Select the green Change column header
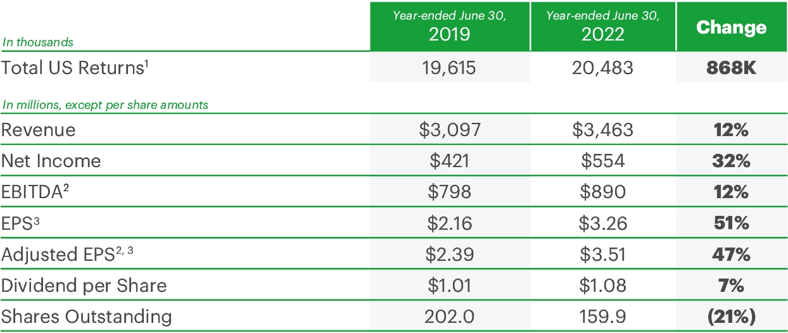Image resolution: width=788 pixels, height=333 pixels. coord(731,27)
